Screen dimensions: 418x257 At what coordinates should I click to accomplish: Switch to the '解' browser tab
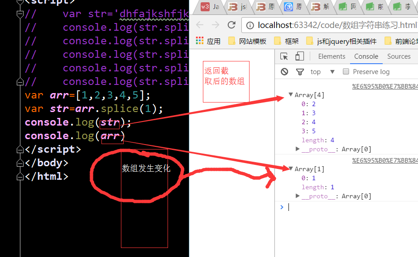point(321,7)
